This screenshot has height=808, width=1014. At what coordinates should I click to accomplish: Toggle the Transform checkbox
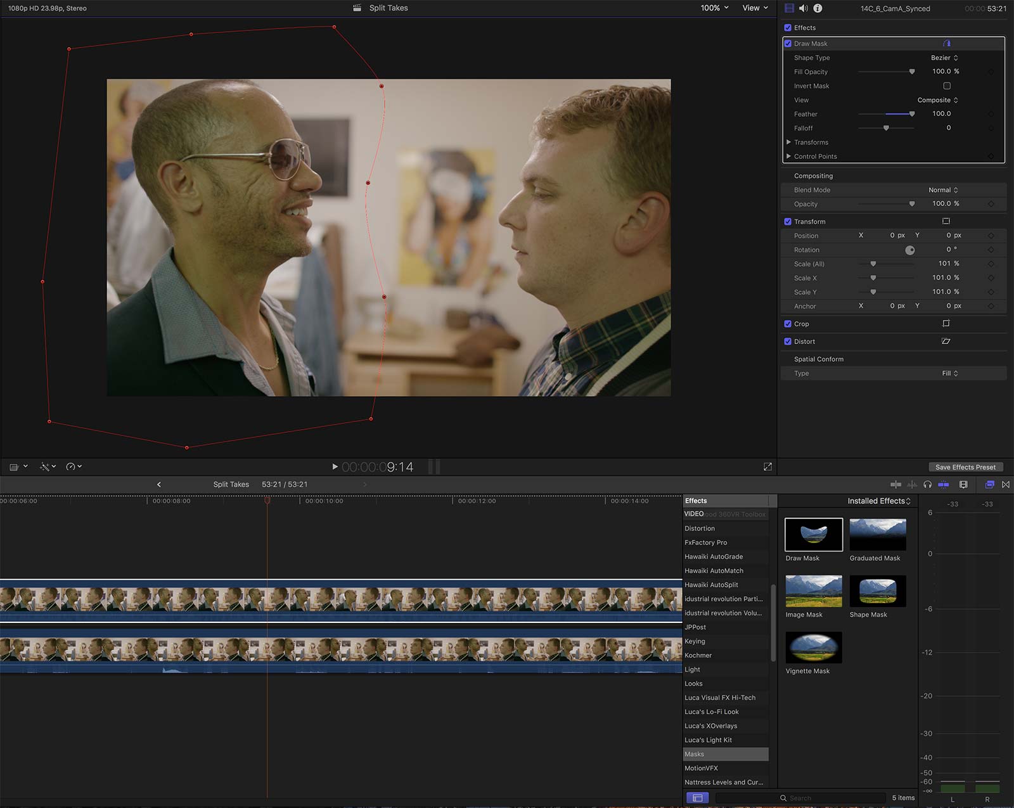(788, 221)
